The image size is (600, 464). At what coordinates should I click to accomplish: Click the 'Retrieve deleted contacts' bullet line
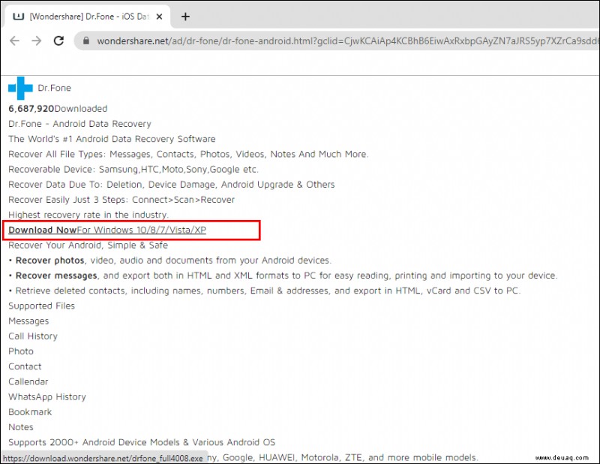(x=265, y=291)
